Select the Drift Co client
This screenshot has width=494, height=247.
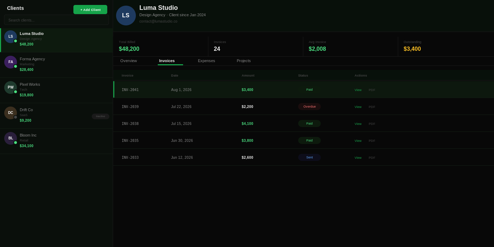point(56,116)
